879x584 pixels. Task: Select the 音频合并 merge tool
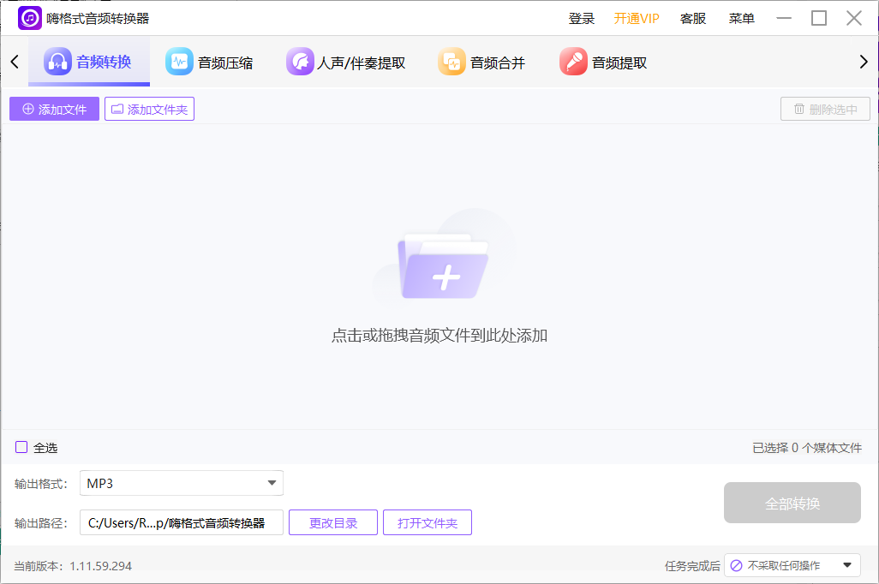click(x=481, y=61)
